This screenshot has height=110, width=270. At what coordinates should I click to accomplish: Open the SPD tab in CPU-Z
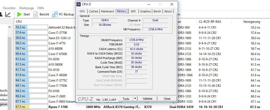[x=133, y=11]
